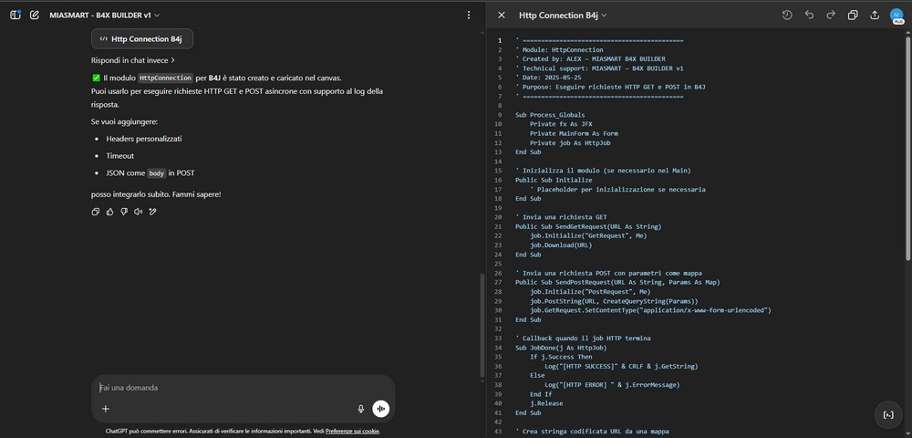Viewport: 912px width, 438px height.
Task: Click 'Public Sub Initialize' line
Action: tap(554, 181)
